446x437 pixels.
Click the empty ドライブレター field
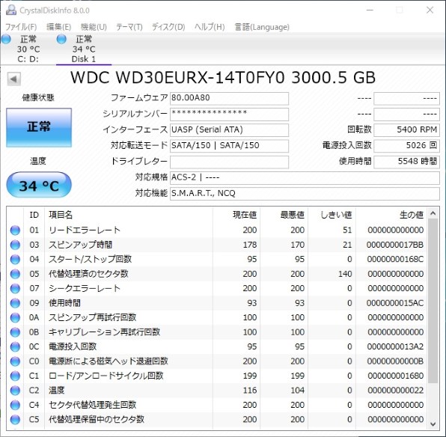click(229, 162)
